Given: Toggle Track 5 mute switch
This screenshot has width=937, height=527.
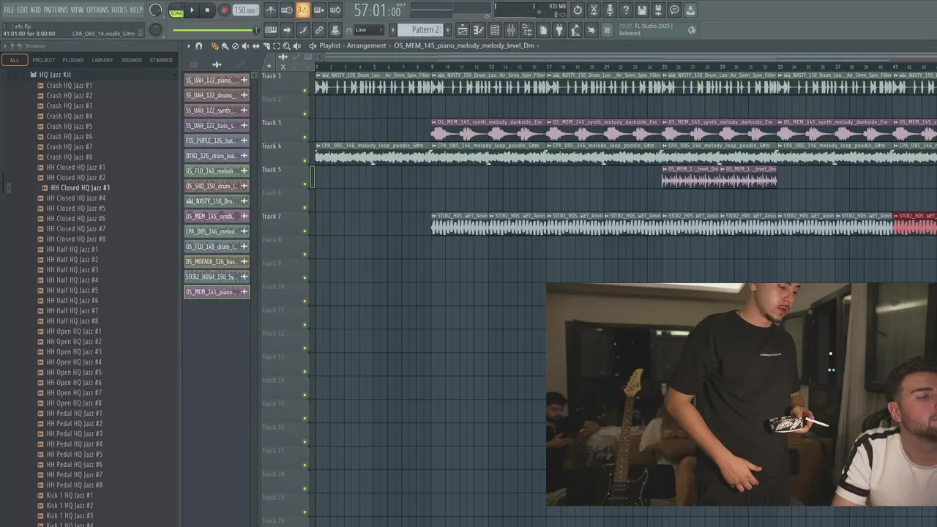Looking at the screenshot, I should [x=305, y=184].
